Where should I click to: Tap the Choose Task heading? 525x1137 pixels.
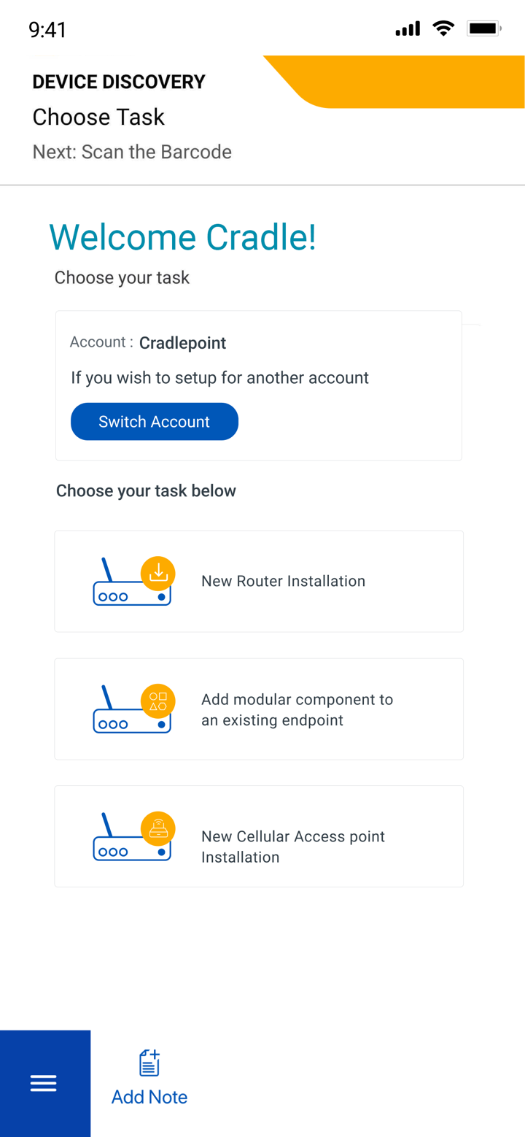click(98, 117)
